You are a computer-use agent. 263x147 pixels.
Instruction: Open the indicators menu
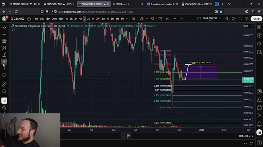point(142,19)
